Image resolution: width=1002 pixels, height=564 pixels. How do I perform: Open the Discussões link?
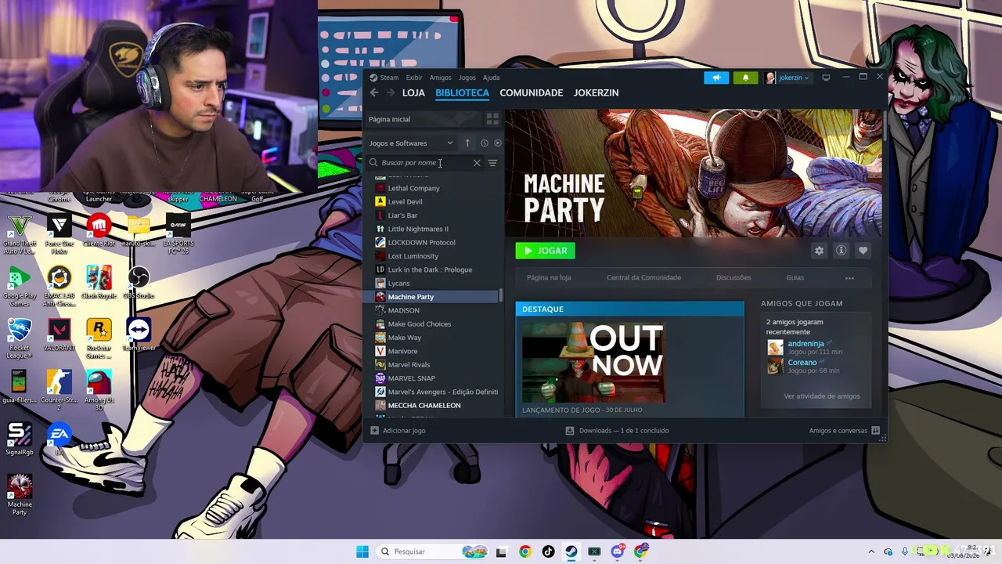pos(733,278)
